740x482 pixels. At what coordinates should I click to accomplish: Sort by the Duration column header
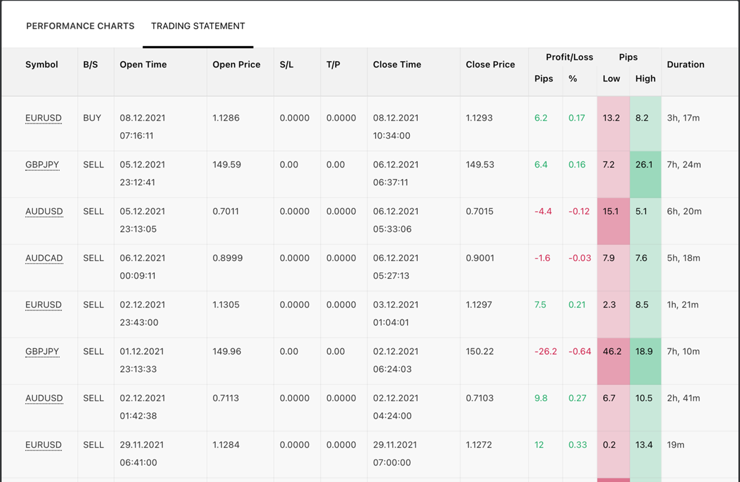[685, 65]
